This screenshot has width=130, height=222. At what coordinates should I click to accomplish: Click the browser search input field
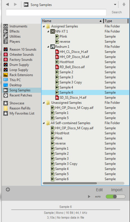pos(56,12)
